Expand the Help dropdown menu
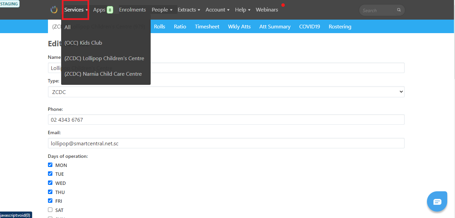 pyautogui.click(x=243, y=10)
